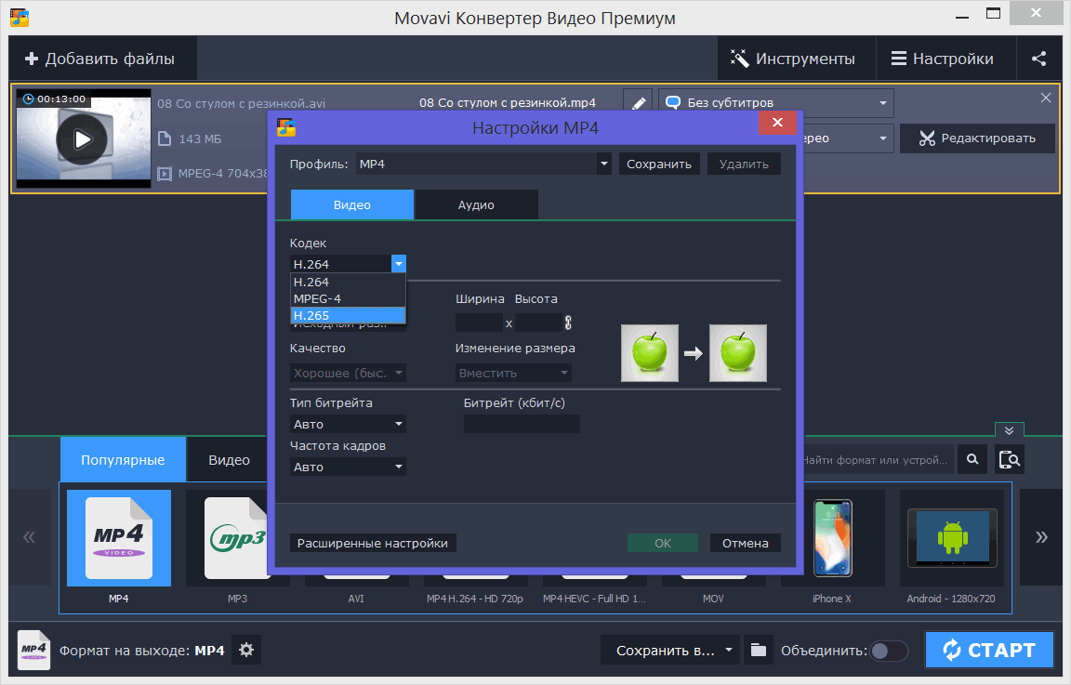Maximize the Movavi window
Viewport: 1071px width, 685px height.
[993, 14]
